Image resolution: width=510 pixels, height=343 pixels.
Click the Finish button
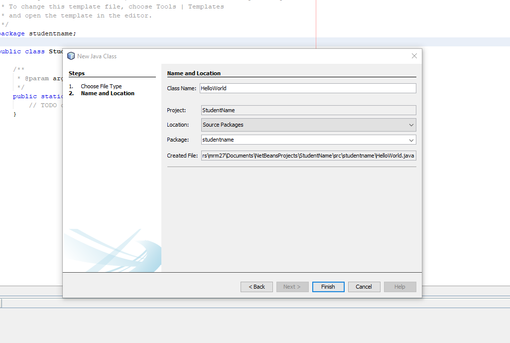click(x=328, y=287)
